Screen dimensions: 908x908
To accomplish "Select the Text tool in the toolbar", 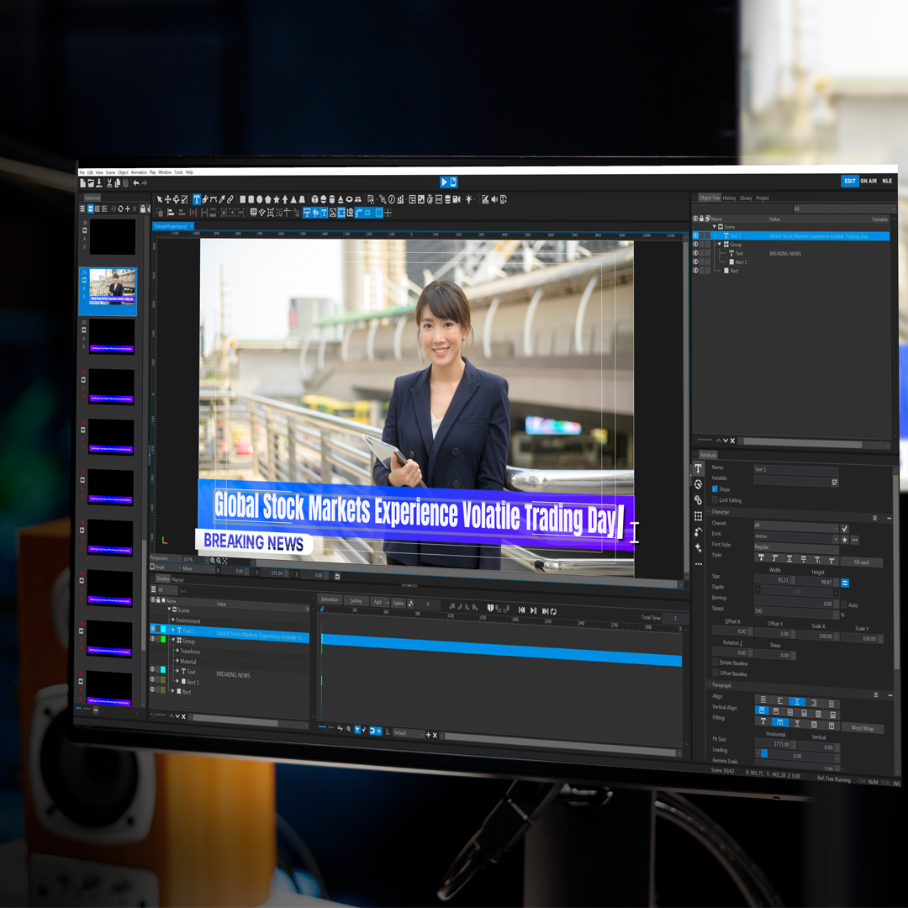I will point(197,199).
